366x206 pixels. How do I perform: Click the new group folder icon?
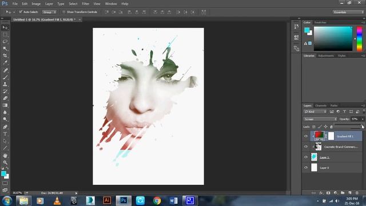click(x=343, y=193)
